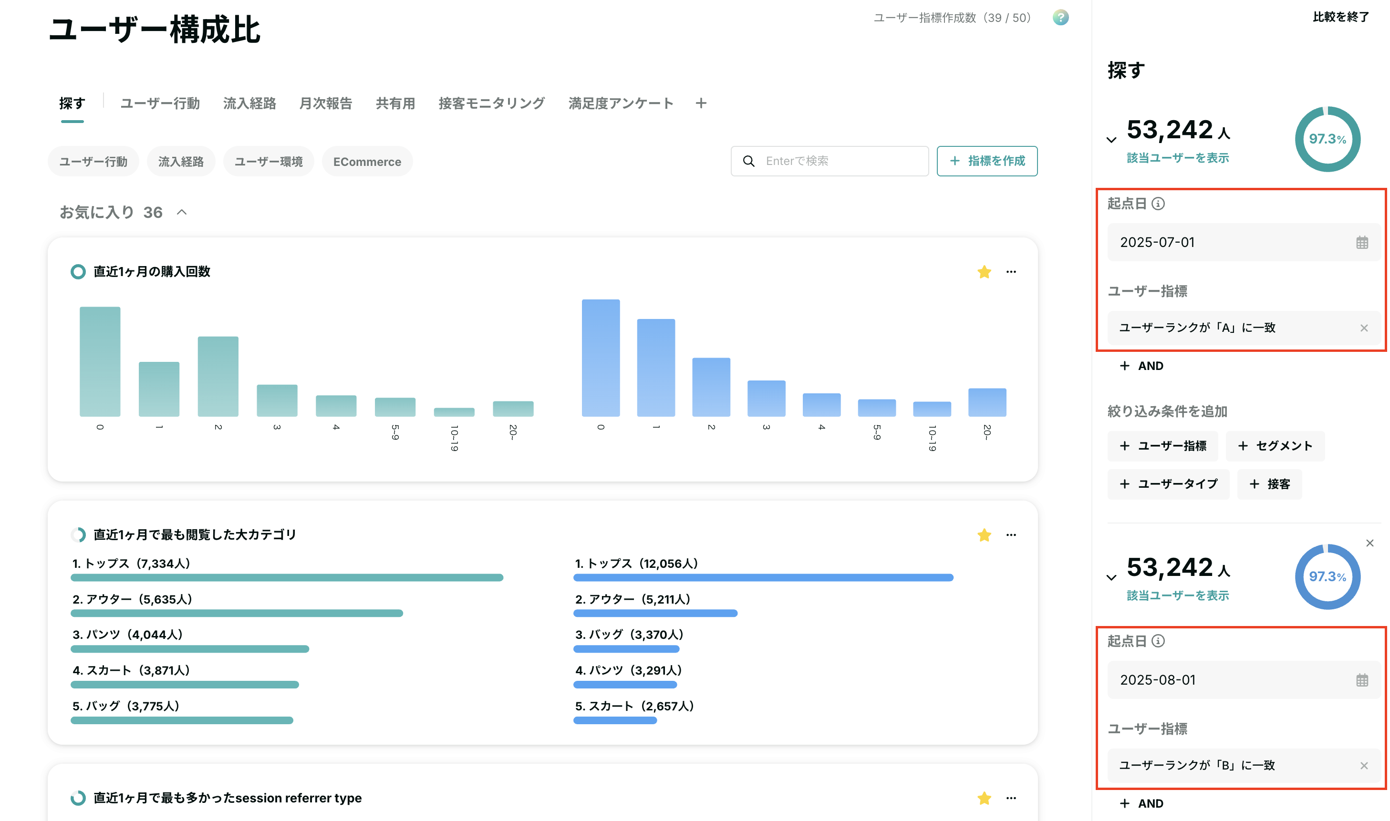Click teal 97.3% donut chart
Screen dimensions: 1390x821
coord(1327,139)
